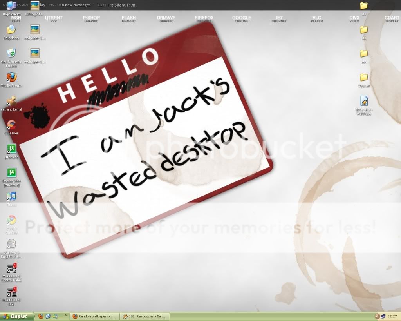This screenshot has width=401, height=321.
Task: Open the Mozilla Firefox desktop shortcut
Action: click(11, 78)
